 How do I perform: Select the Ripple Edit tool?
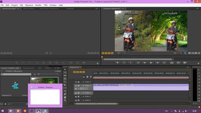65,76
